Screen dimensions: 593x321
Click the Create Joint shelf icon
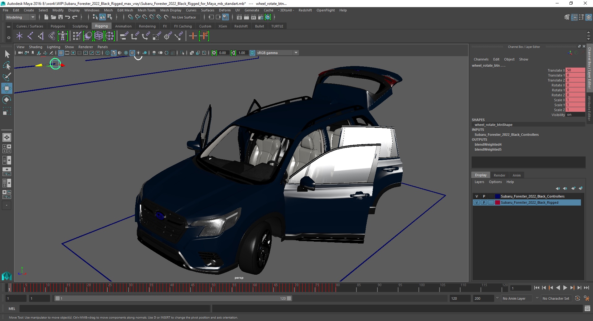click(x=30, y=36)
